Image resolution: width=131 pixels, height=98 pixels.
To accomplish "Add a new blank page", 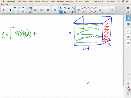I will (15, 12).
